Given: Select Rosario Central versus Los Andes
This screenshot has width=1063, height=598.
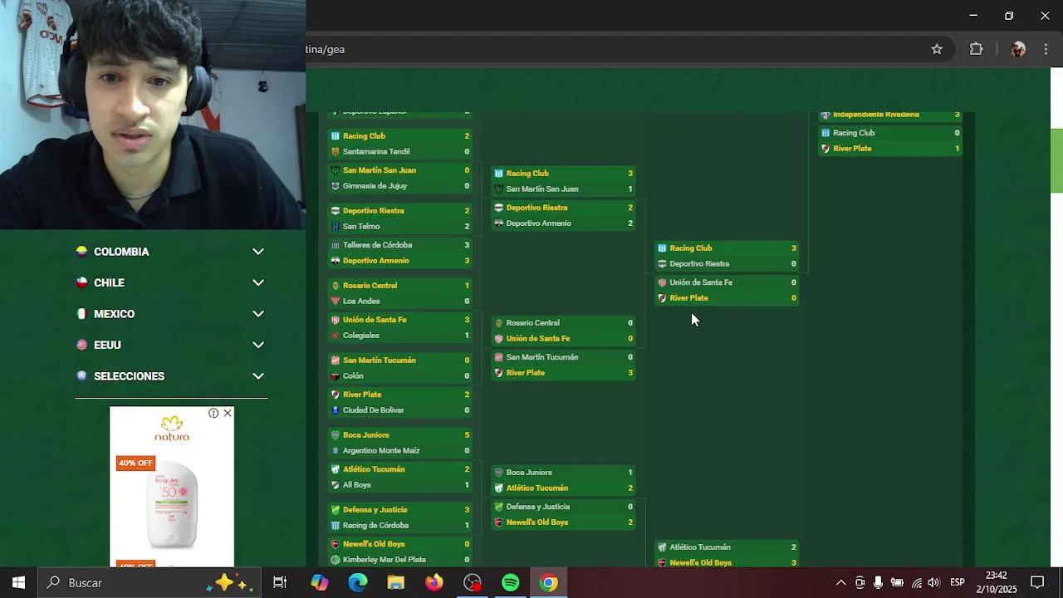Looking at the screenshot, I should click(x=370, y=286).
